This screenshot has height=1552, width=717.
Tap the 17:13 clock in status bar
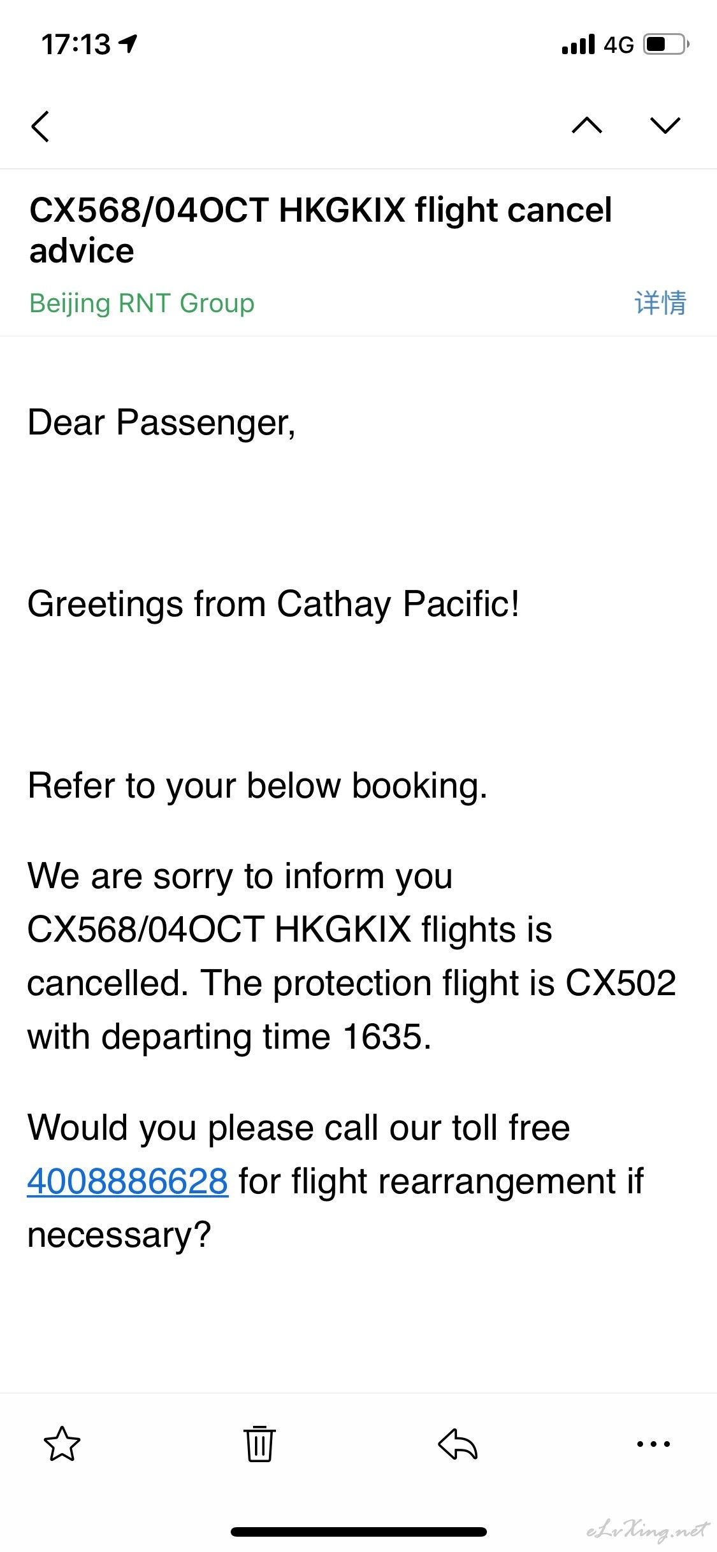coord(76,45)
